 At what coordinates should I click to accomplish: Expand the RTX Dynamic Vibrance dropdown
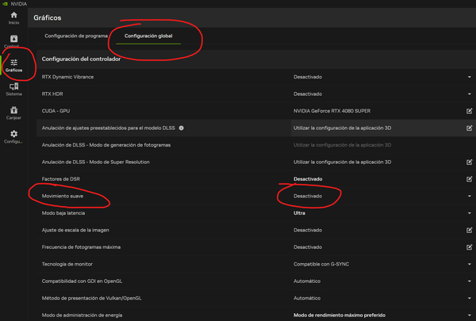(469, 77)
